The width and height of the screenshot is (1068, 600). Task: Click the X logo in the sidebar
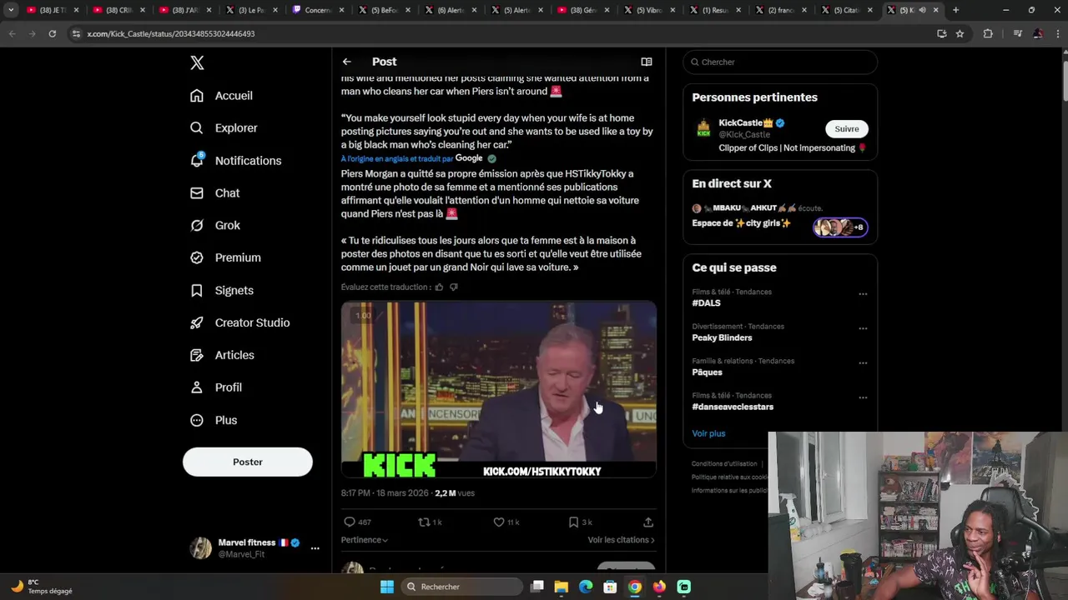[197, 62]
